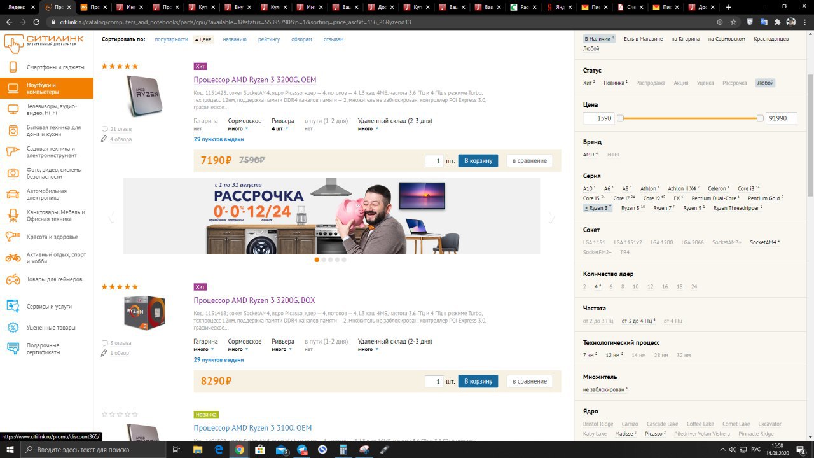Open gift certificates category icon

tap(13, 349)
